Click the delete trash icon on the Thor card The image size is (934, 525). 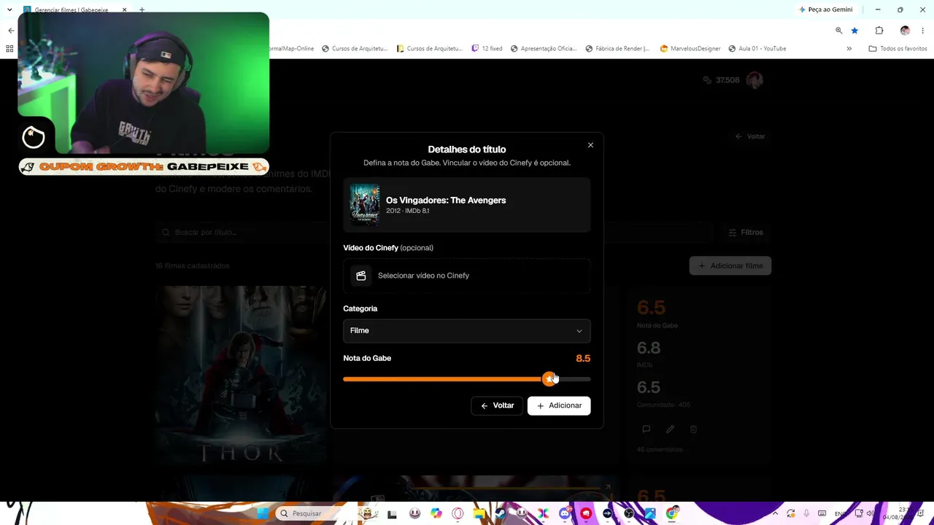pyautogui.click(x=694, y=429)
